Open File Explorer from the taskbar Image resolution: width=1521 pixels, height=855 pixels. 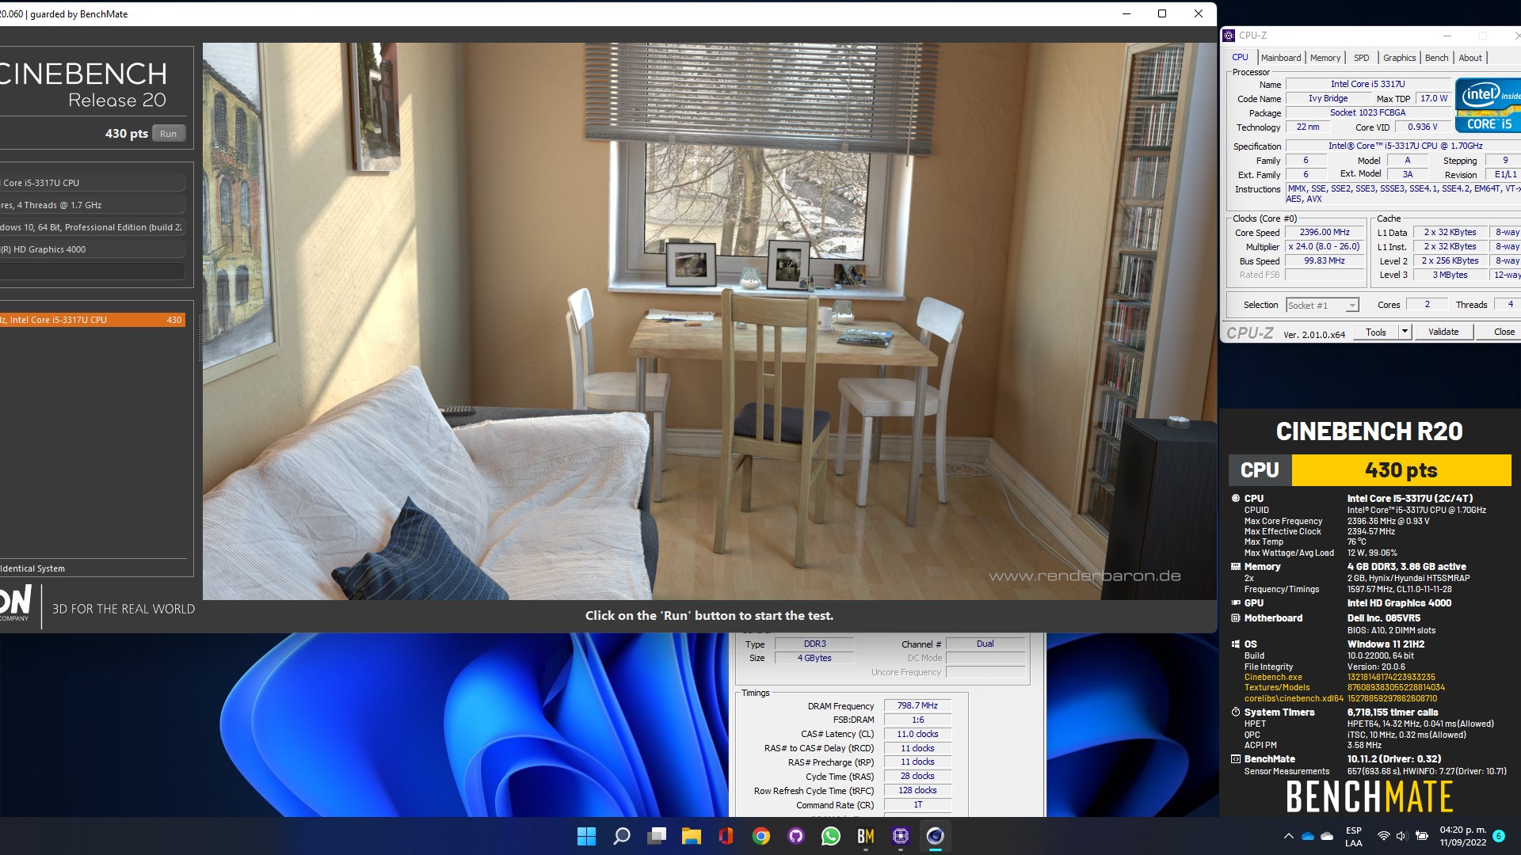coord(692,836)
